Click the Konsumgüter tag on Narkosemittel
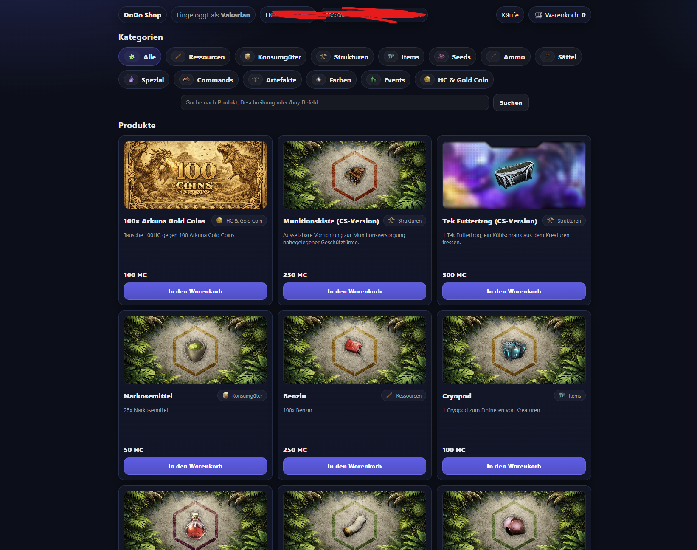The width and height of the screenshot is (697, 550). (242, 395)
